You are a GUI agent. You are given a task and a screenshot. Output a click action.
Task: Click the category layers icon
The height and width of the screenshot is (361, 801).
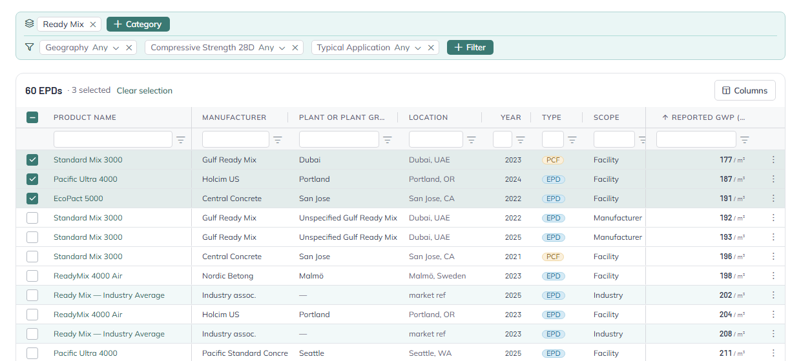pyautogui.click(x=29, y=24)
